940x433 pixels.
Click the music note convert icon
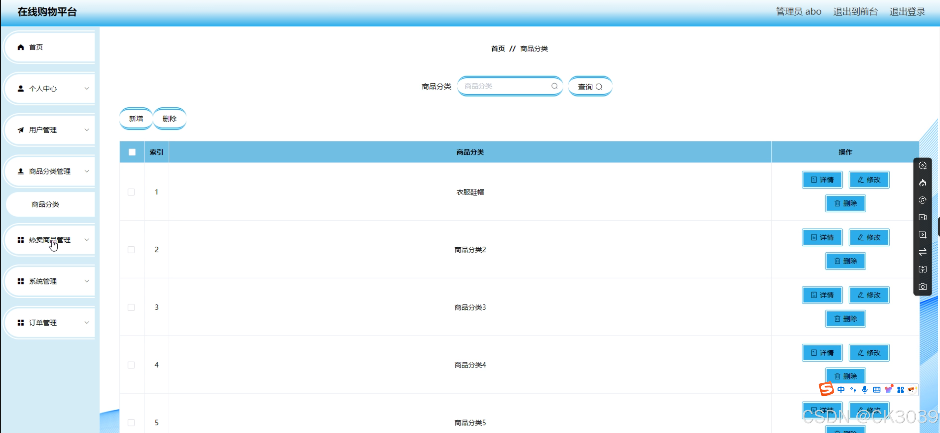coord(922,200)
